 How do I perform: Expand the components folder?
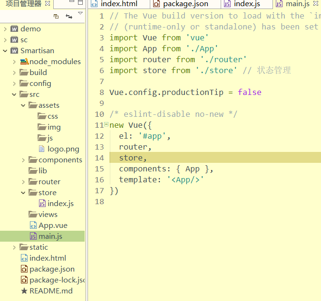coord(23,160)
